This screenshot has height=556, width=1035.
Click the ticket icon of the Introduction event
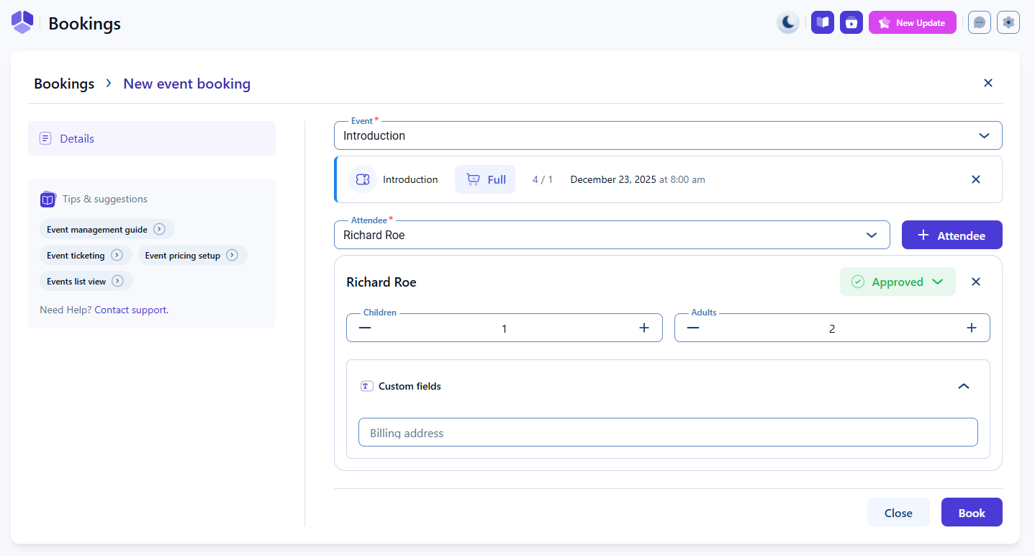363,179
